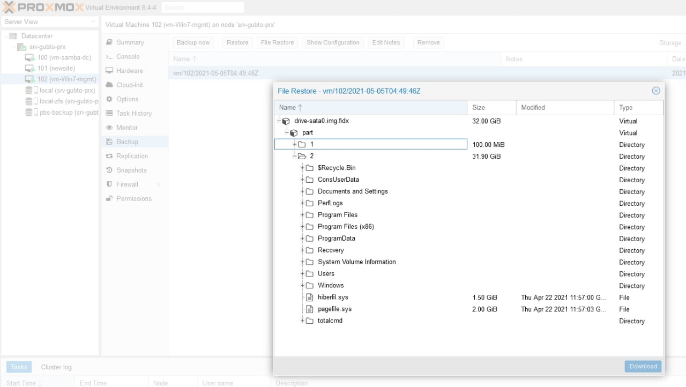Sort File Restore list by Name
This screenshot has height=387, width=686.
coord(370,108)
